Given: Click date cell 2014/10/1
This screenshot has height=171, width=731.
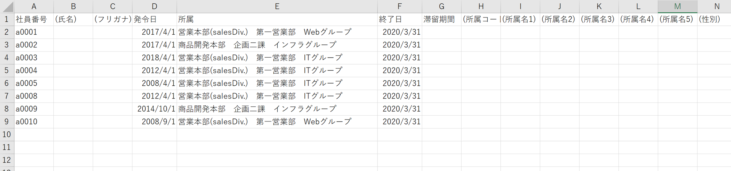Looking at the screenshot, I should (154, 109).
